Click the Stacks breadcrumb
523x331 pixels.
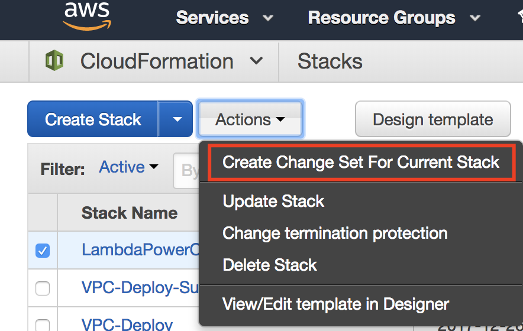(330, 61)
